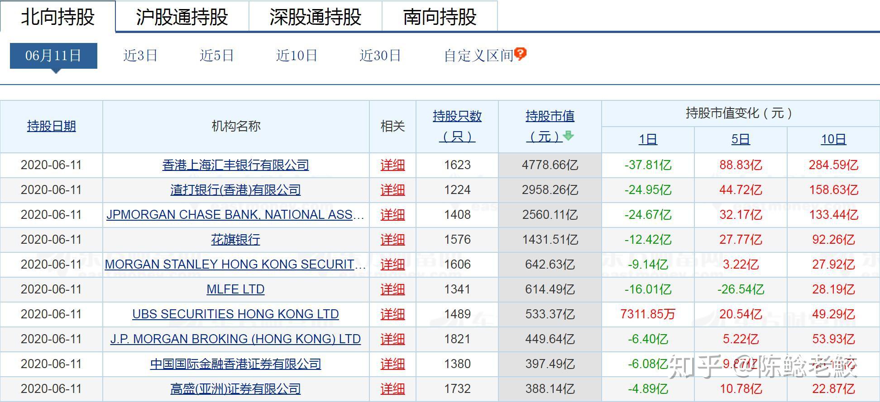The height and width of the screenshot is (402, 880).
Task: Open 中国国际金融香港证券有限公司 institution link
Action: pyautogui.click(x=235, y=364)
